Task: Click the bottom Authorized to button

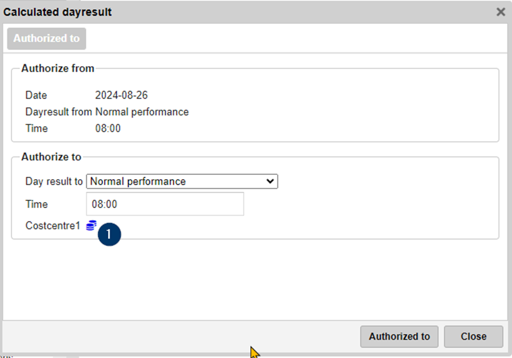Action: pyautogui.click(x=399, y=336)
